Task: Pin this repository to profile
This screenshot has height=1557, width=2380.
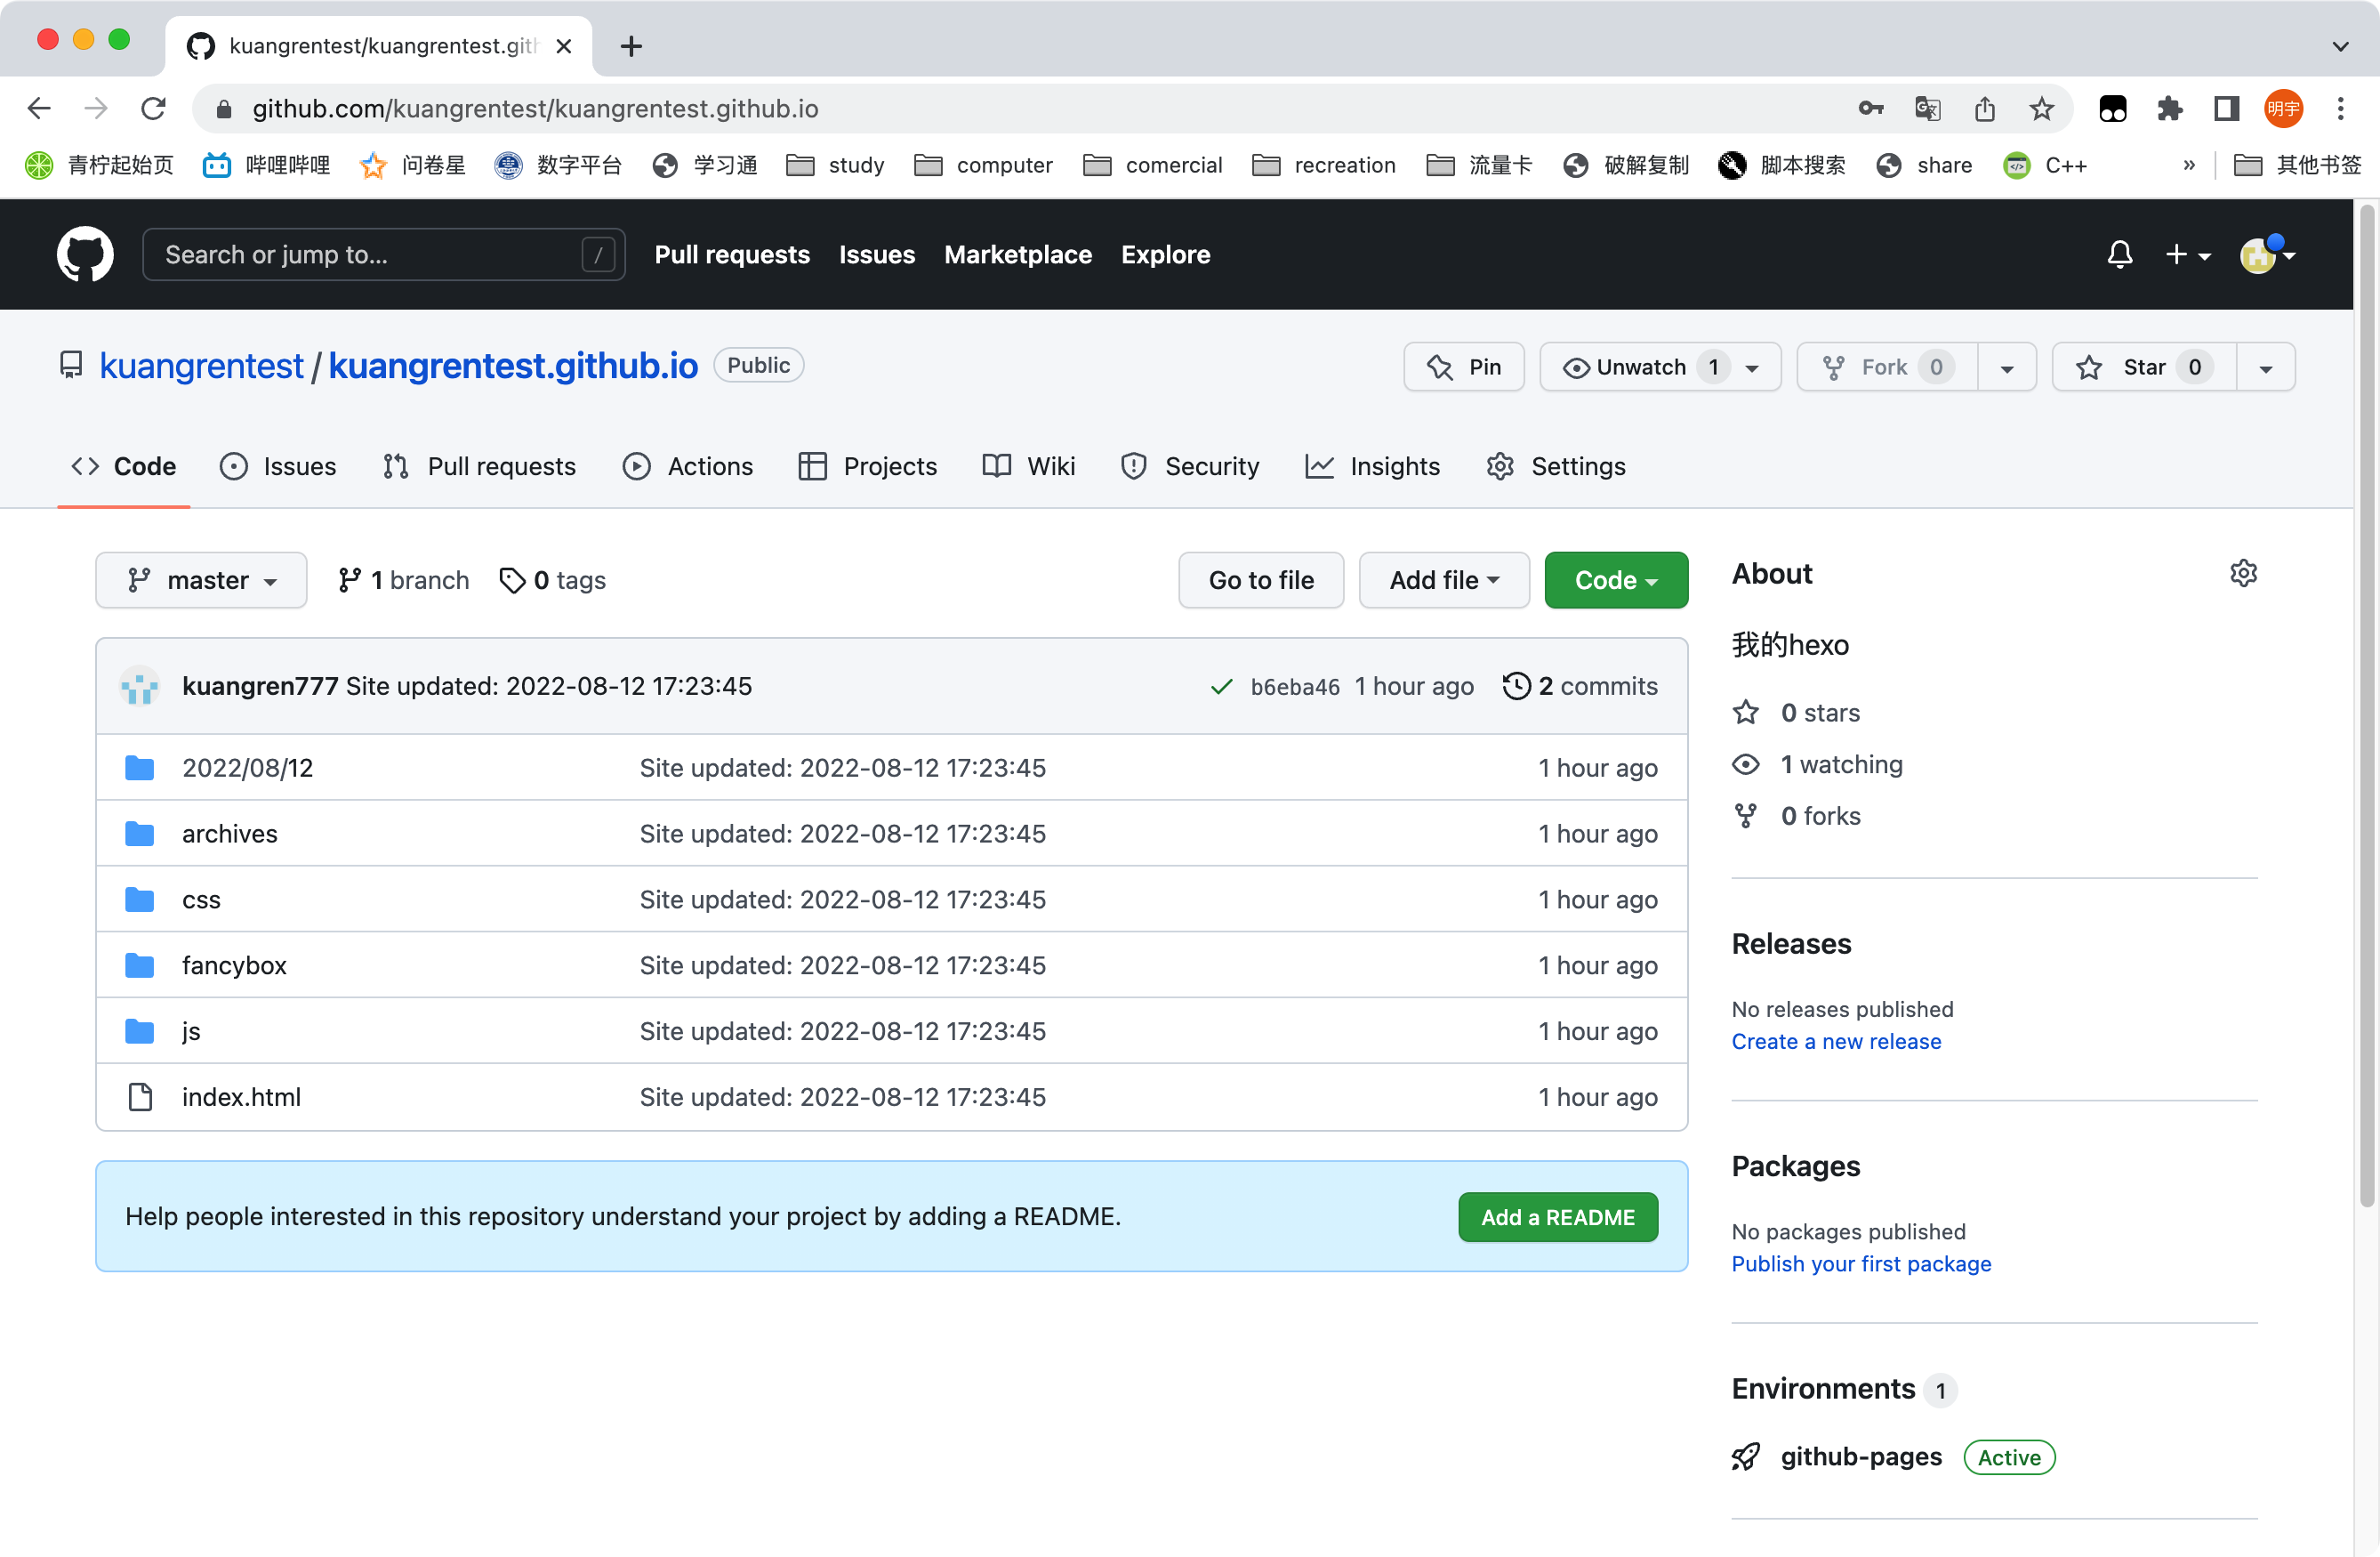Action: pos(1464,367)
